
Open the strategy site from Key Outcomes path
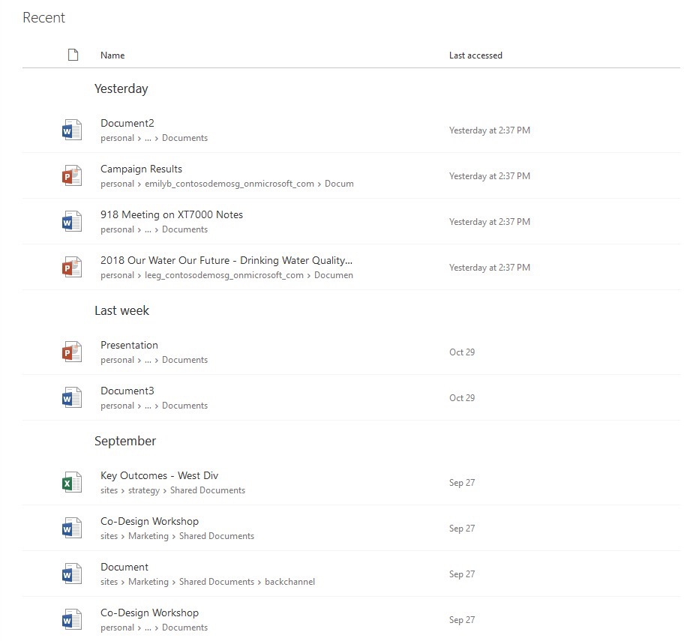tap(144, 491)
